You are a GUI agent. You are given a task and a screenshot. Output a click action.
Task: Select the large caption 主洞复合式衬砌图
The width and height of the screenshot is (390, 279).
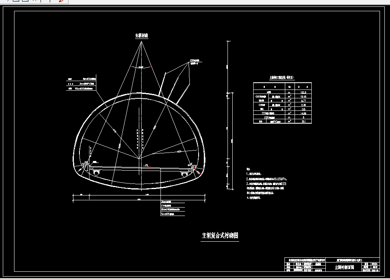pos(220,236)
